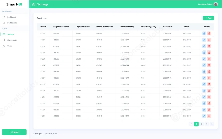Viewport: 222px width, 139px height.
Task: Go to previous page with left chevron
Action: pos(191,124)
